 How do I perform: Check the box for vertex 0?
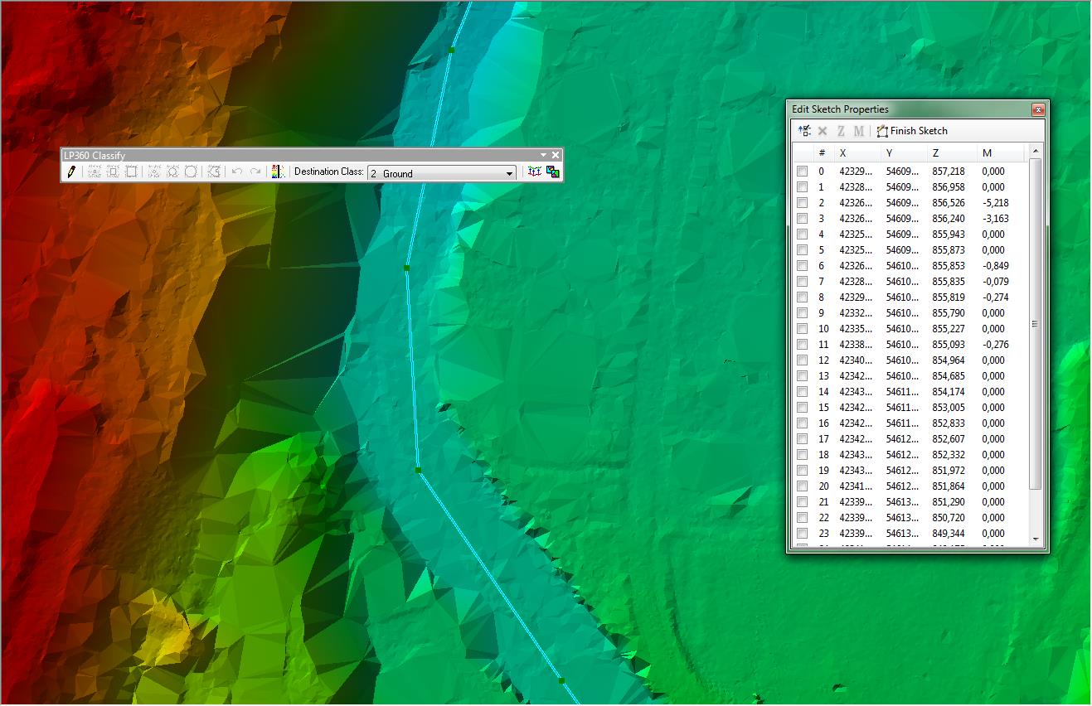802,172
